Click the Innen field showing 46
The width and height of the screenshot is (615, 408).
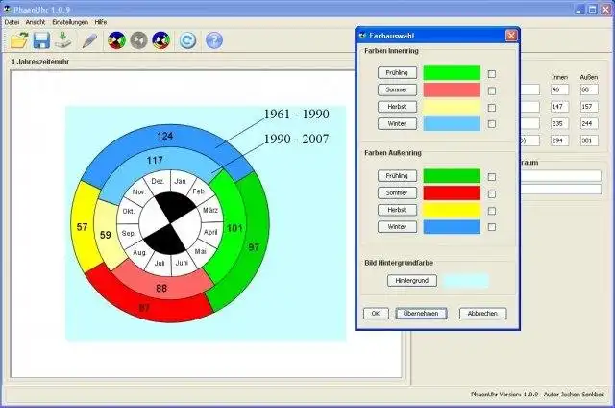[559, 89]
